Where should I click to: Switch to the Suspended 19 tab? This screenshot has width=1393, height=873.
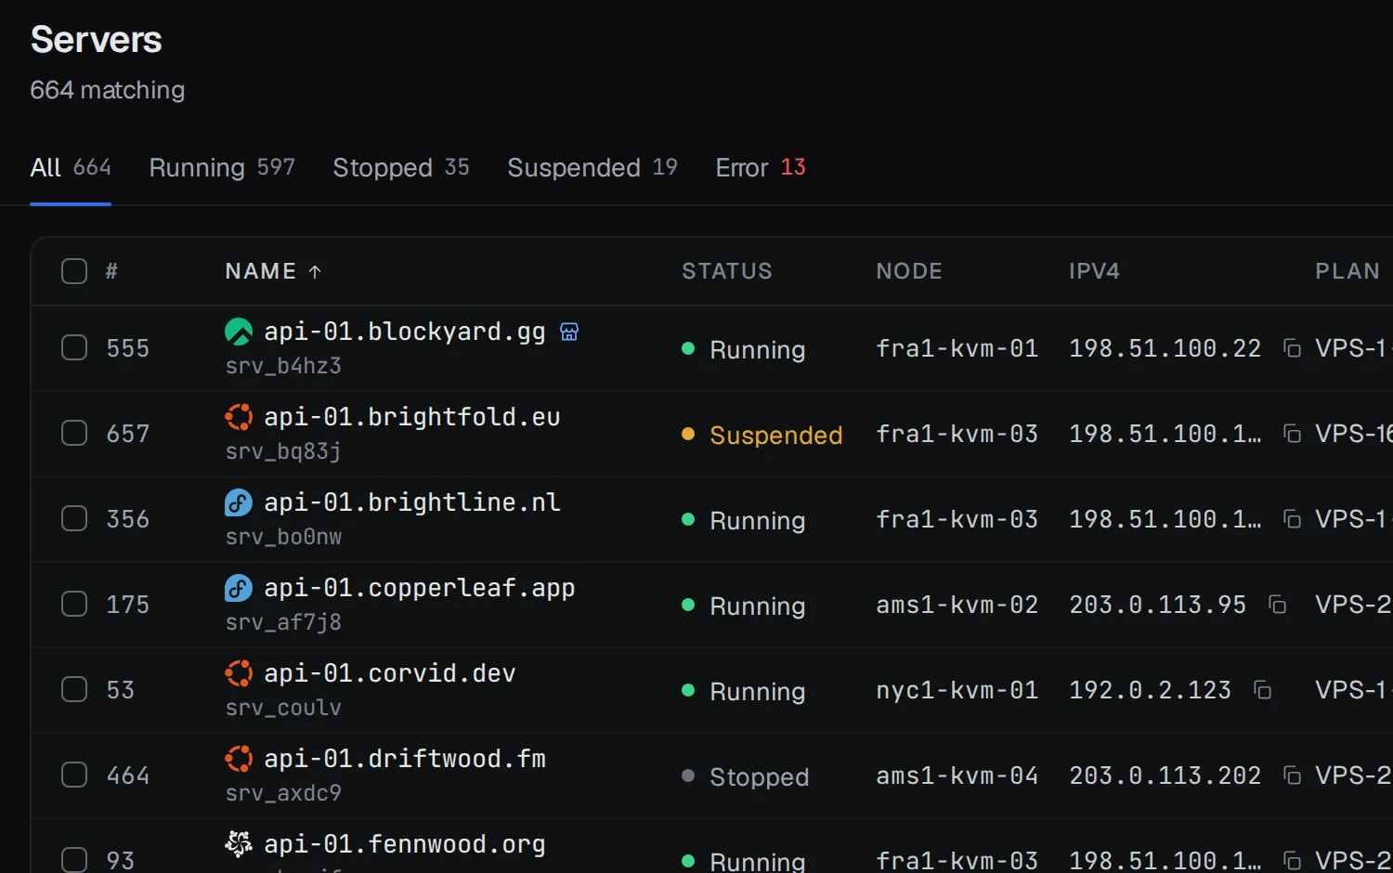592,168
